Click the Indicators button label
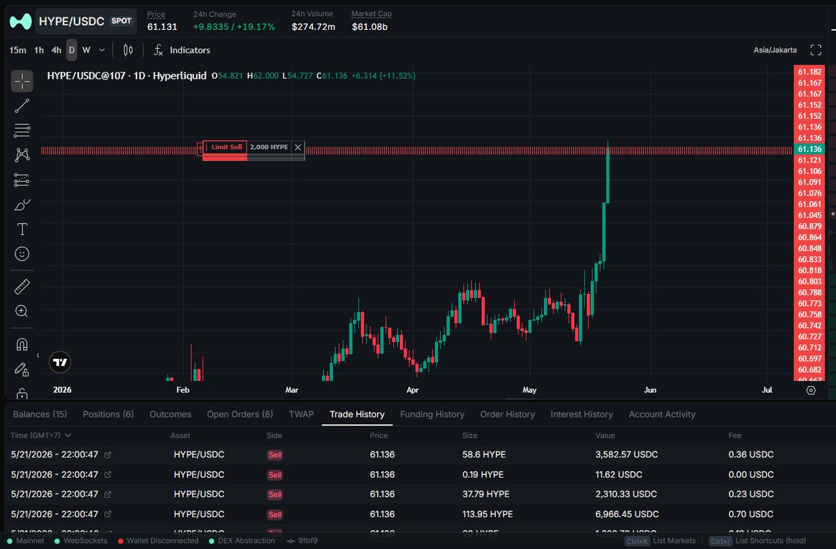 coord(189,50)
